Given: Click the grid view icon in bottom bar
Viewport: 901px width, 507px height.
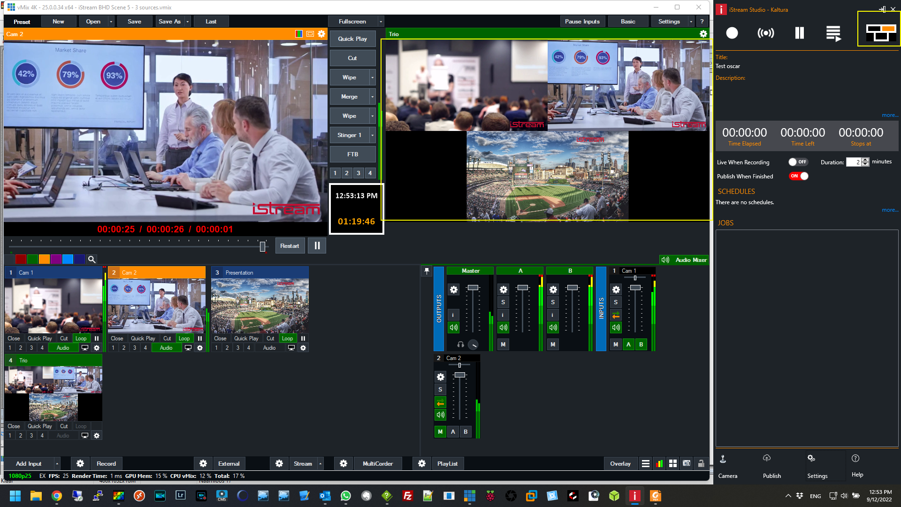Looking at the screenshot, I should (673, 464).
